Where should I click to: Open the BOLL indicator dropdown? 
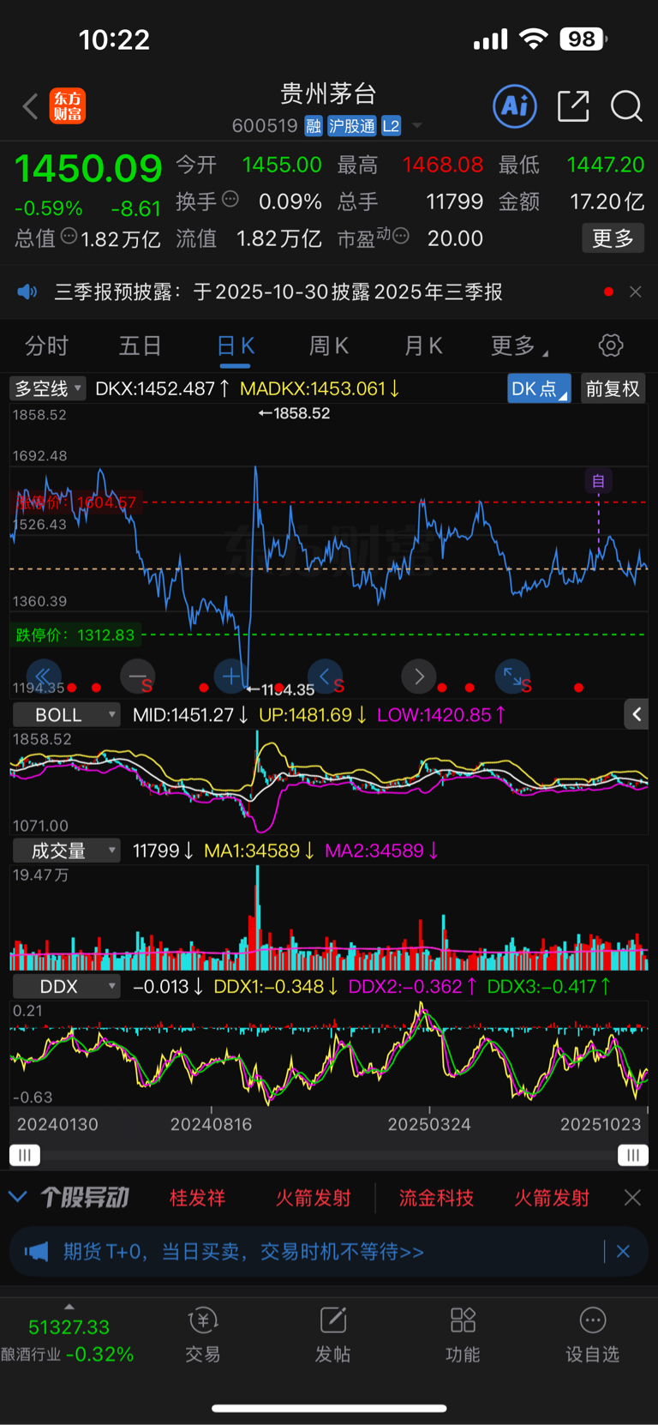[66, 714]
